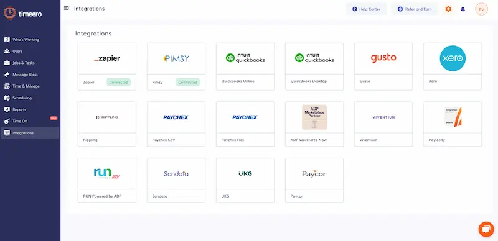Select the Sandata logo
This screenshot has height=241, width=498.
pos(176,174)
